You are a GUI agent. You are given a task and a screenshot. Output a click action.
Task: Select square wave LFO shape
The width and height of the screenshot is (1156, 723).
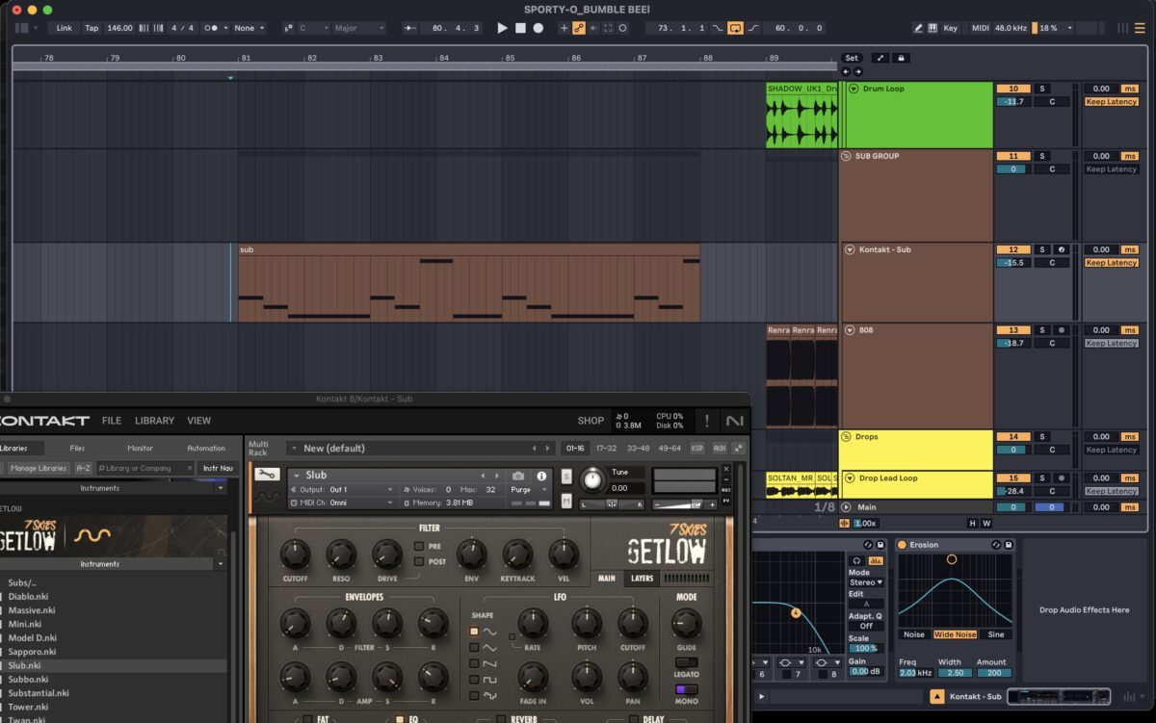474,680
